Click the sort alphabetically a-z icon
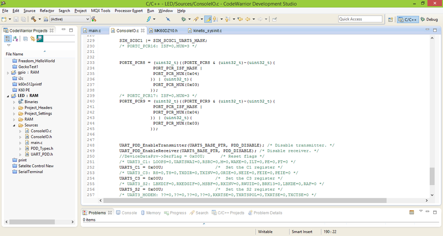 [x=16, y=39]
